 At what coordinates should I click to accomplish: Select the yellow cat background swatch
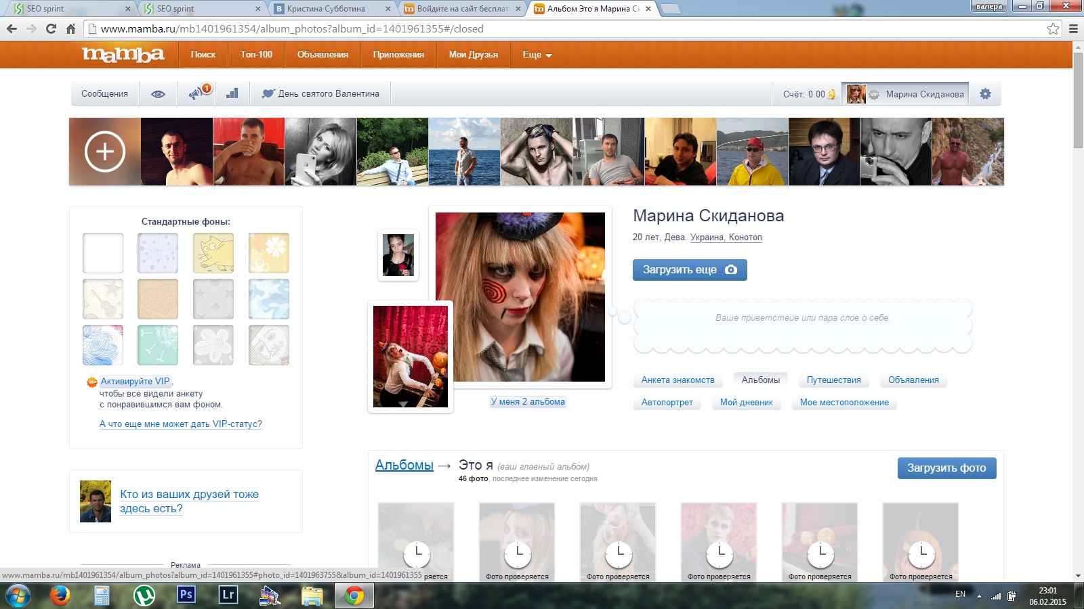pos(213,253)
